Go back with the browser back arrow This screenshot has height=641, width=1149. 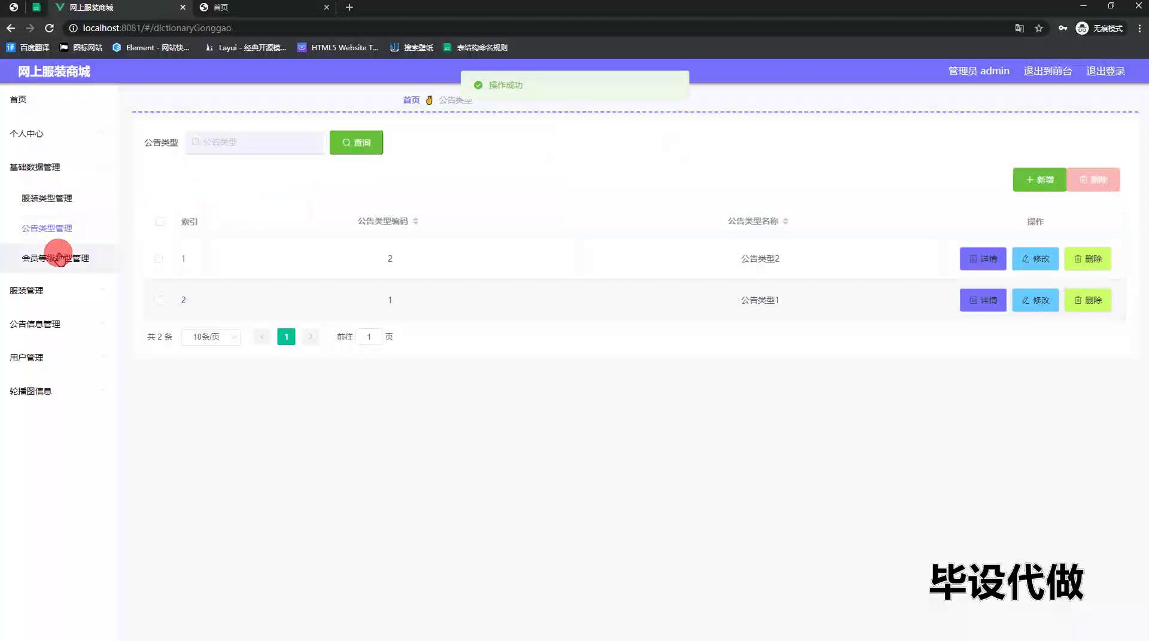[x=11, y=28]
